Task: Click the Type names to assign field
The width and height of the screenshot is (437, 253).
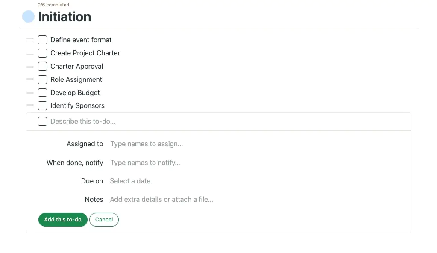Action: [146, 144]
